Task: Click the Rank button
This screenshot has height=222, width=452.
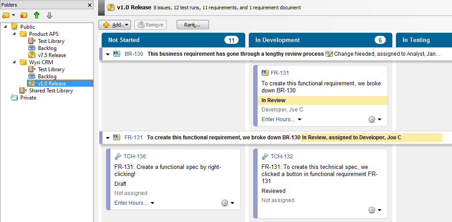Action: click(192, 25)
